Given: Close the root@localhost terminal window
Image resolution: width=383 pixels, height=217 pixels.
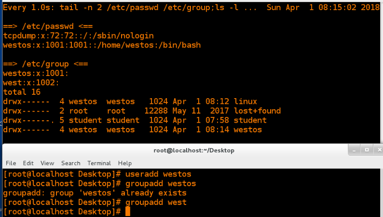Looking at the screenshot, I should (x=379, y=150).
